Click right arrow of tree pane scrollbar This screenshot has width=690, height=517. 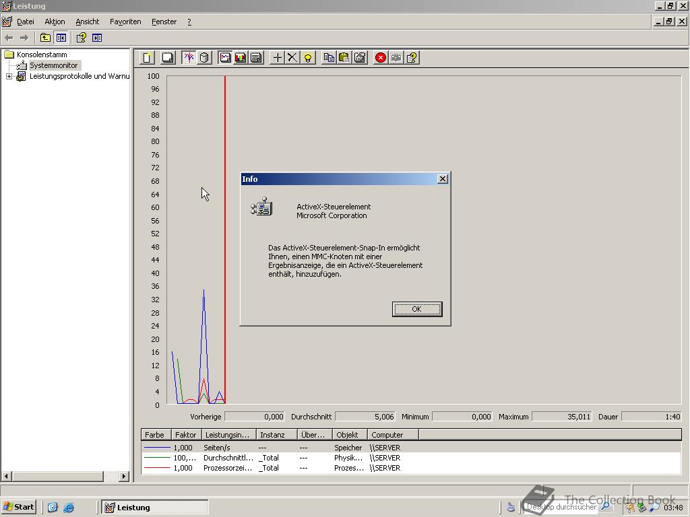124,476
